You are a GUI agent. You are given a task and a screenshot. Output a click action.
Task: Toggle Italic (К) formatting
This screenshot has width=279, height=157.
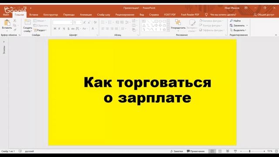[59, 29]
